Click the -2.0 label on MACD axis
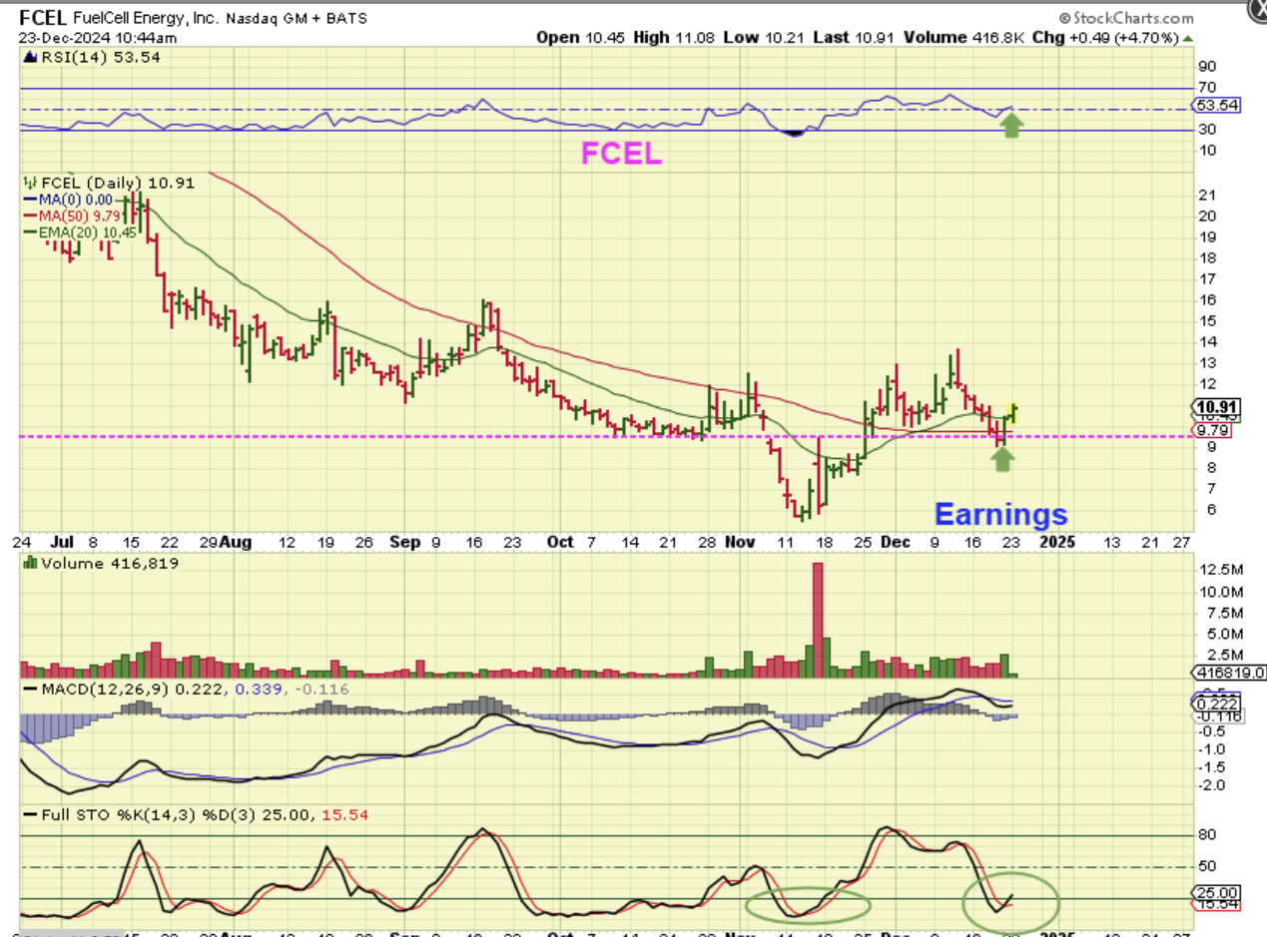Image resolution: width=1267 pixels, height=937 pixels. click(x=1211, y=786)
